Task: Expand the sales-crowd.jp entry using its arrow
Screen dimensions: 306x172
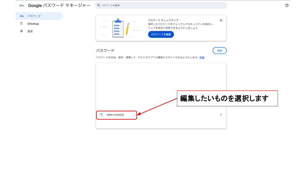Action: (221, 115)
